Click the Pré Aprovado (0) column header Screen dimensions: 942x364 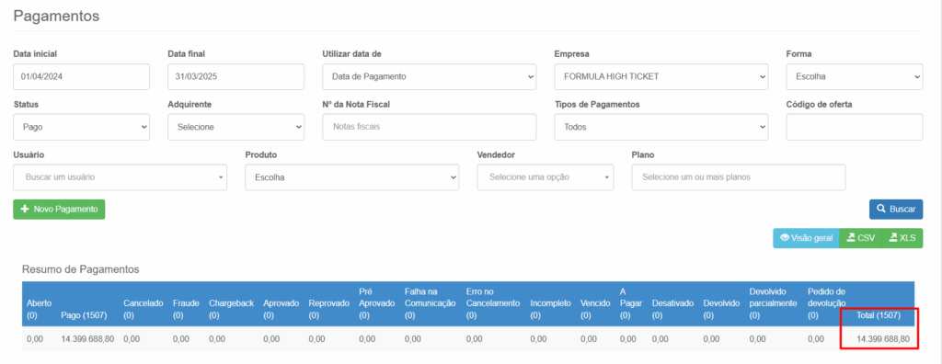pos(376,303)
